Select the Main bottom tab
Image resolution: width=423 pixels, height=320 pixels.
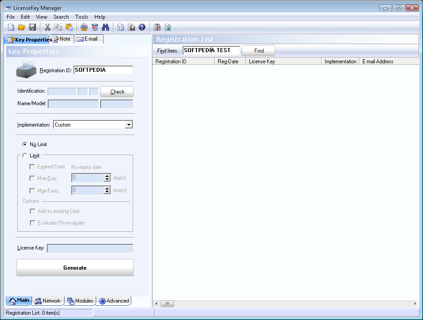(19, 300)
